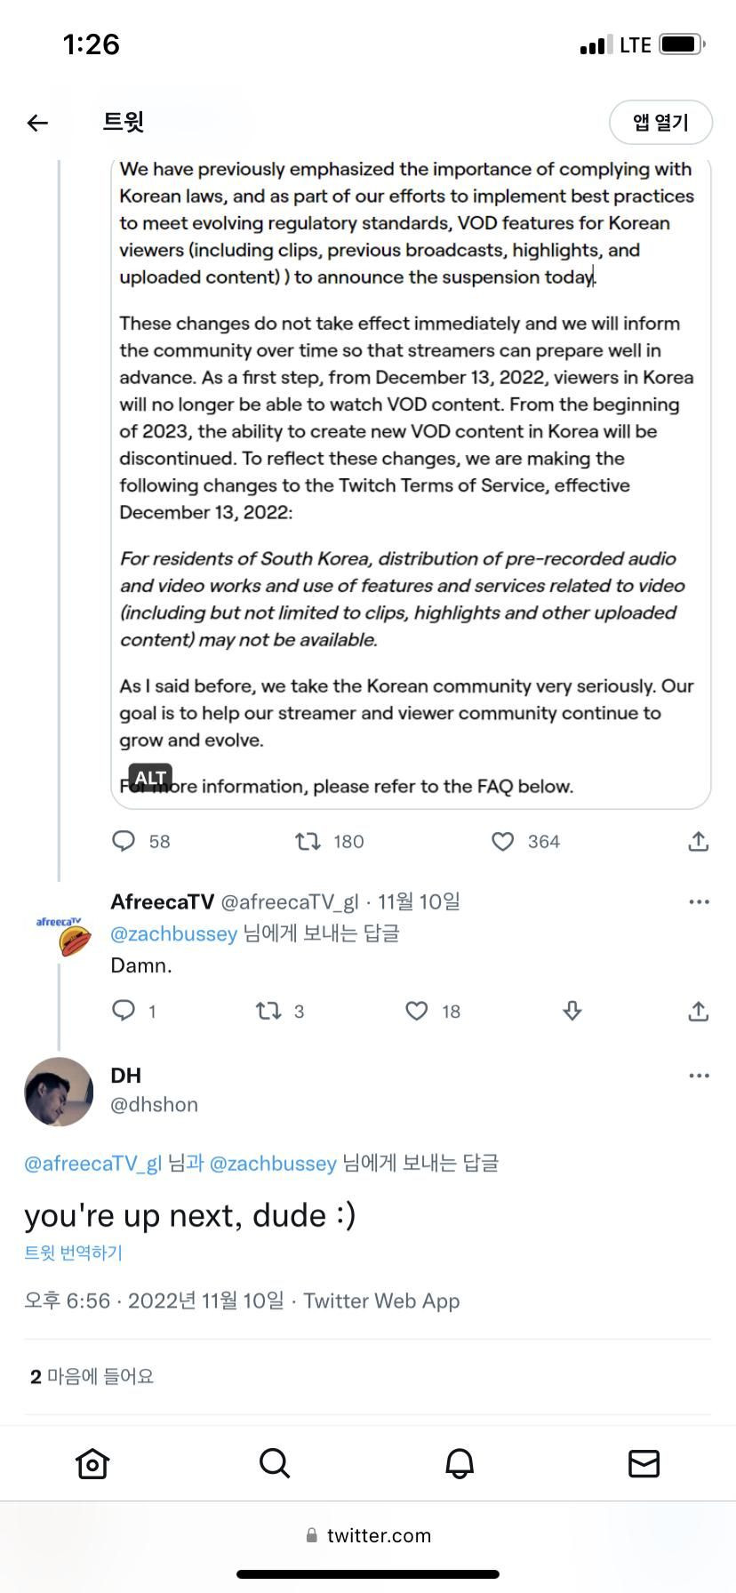
Task: Tap 트윗 번역하기 to translate tweet
Action: (73, 1253)
